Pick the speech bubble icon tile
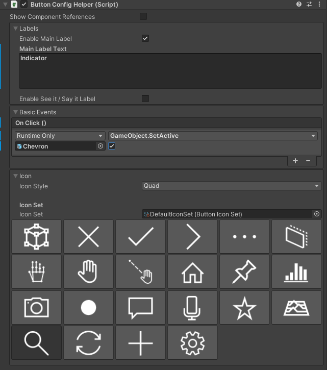This screenshot has height=370, width=327. 141,307
